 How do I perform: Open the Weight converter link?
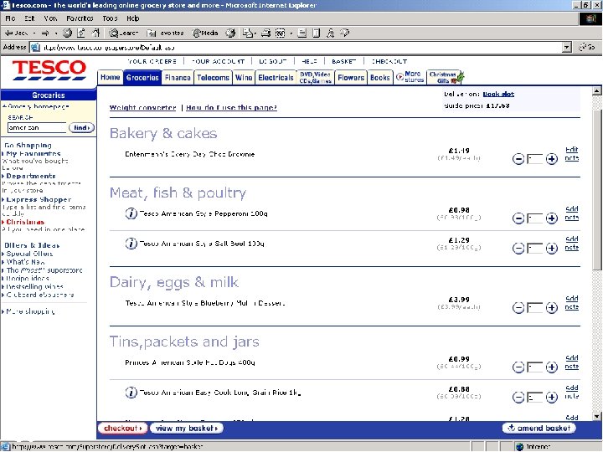click(x=142, y=108)
